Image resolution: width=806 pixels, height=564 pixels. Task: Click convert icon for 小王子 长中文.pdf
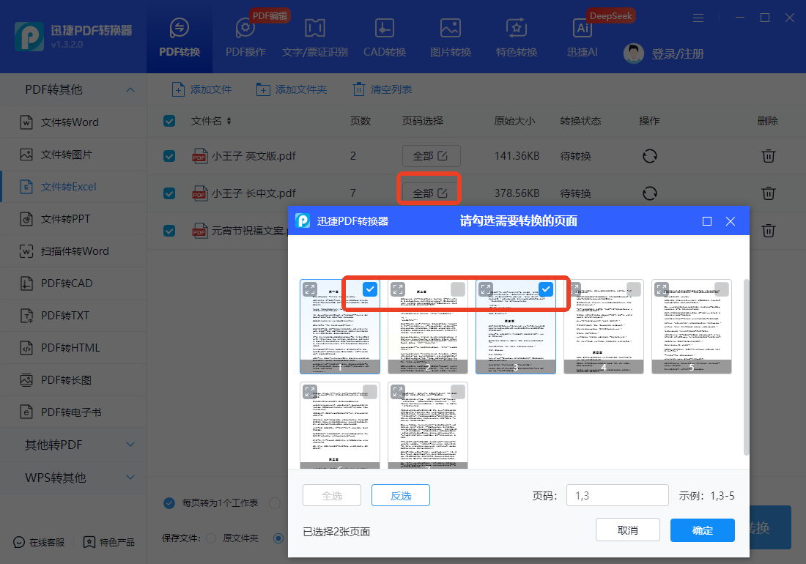pyautogui.click(x=650, y=193)
